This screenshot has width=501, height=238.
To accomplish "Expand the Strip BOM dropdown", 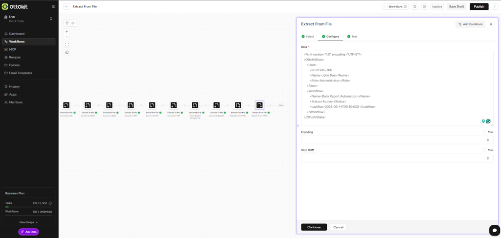I will coord(397,158).
